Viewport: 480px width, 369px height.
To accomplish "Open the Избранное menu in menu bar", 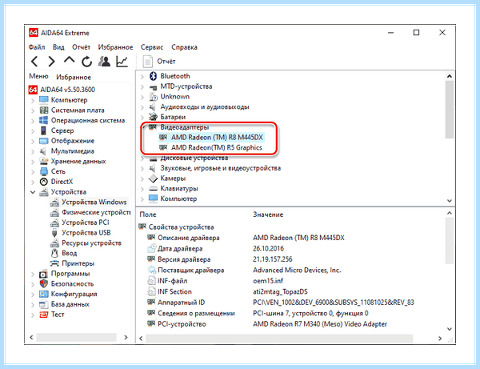I will click(115, 47).
